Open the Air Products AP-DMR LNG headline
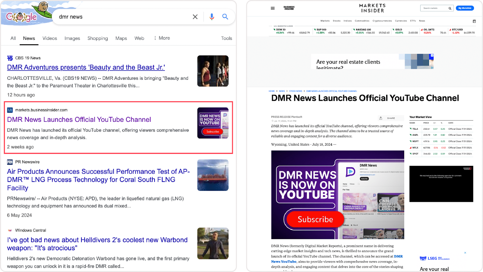This screenshot has width=483, height=272. pyautogui.click(x=98, y=180)
